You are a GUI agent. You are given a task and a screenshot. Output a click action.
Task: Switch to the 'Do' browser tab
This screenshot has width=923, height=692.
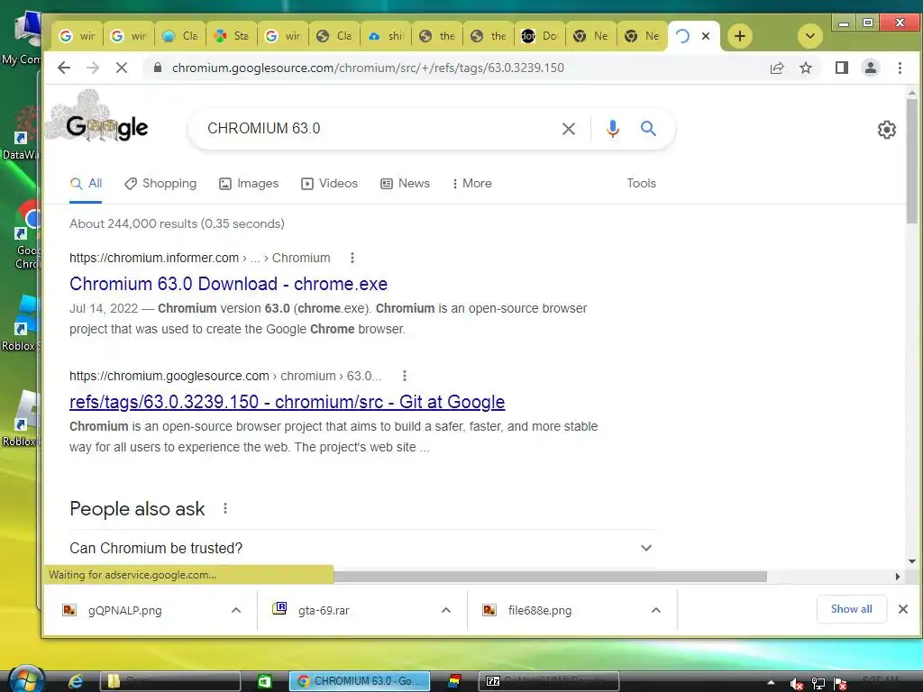click(542, 36)
